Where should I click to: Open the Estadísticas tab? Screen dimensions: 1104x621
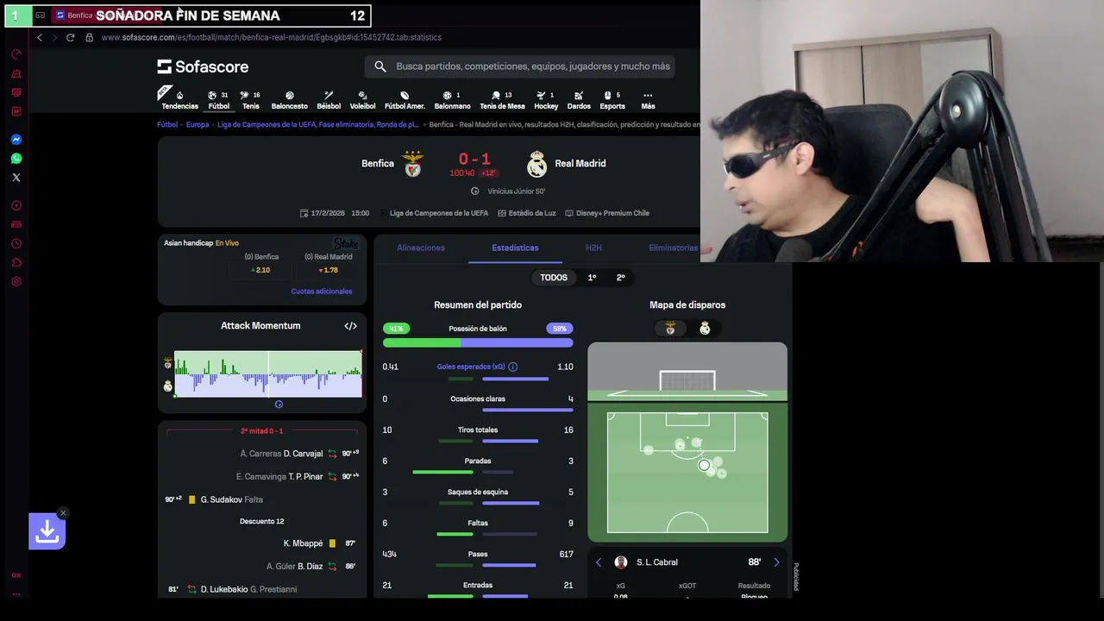(515, 248)
